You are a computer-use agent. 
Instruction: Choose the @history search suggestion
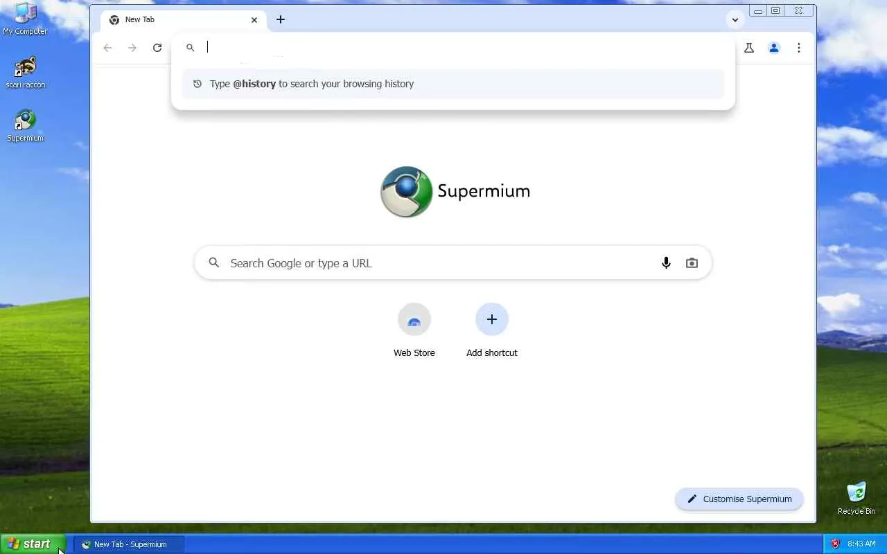point(453,84)
